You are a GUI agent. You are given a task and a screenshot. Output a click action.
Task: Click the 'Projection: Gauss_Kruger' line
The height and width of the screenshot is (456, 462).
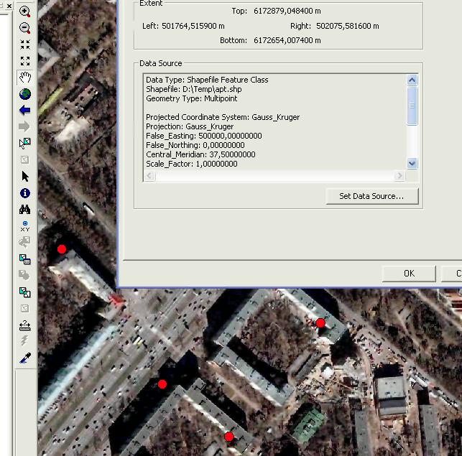[190, 126]
